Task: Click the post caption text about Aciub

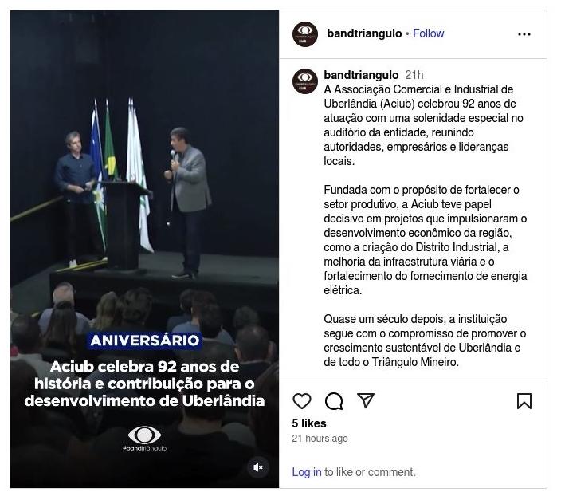Action: [425, 226]
